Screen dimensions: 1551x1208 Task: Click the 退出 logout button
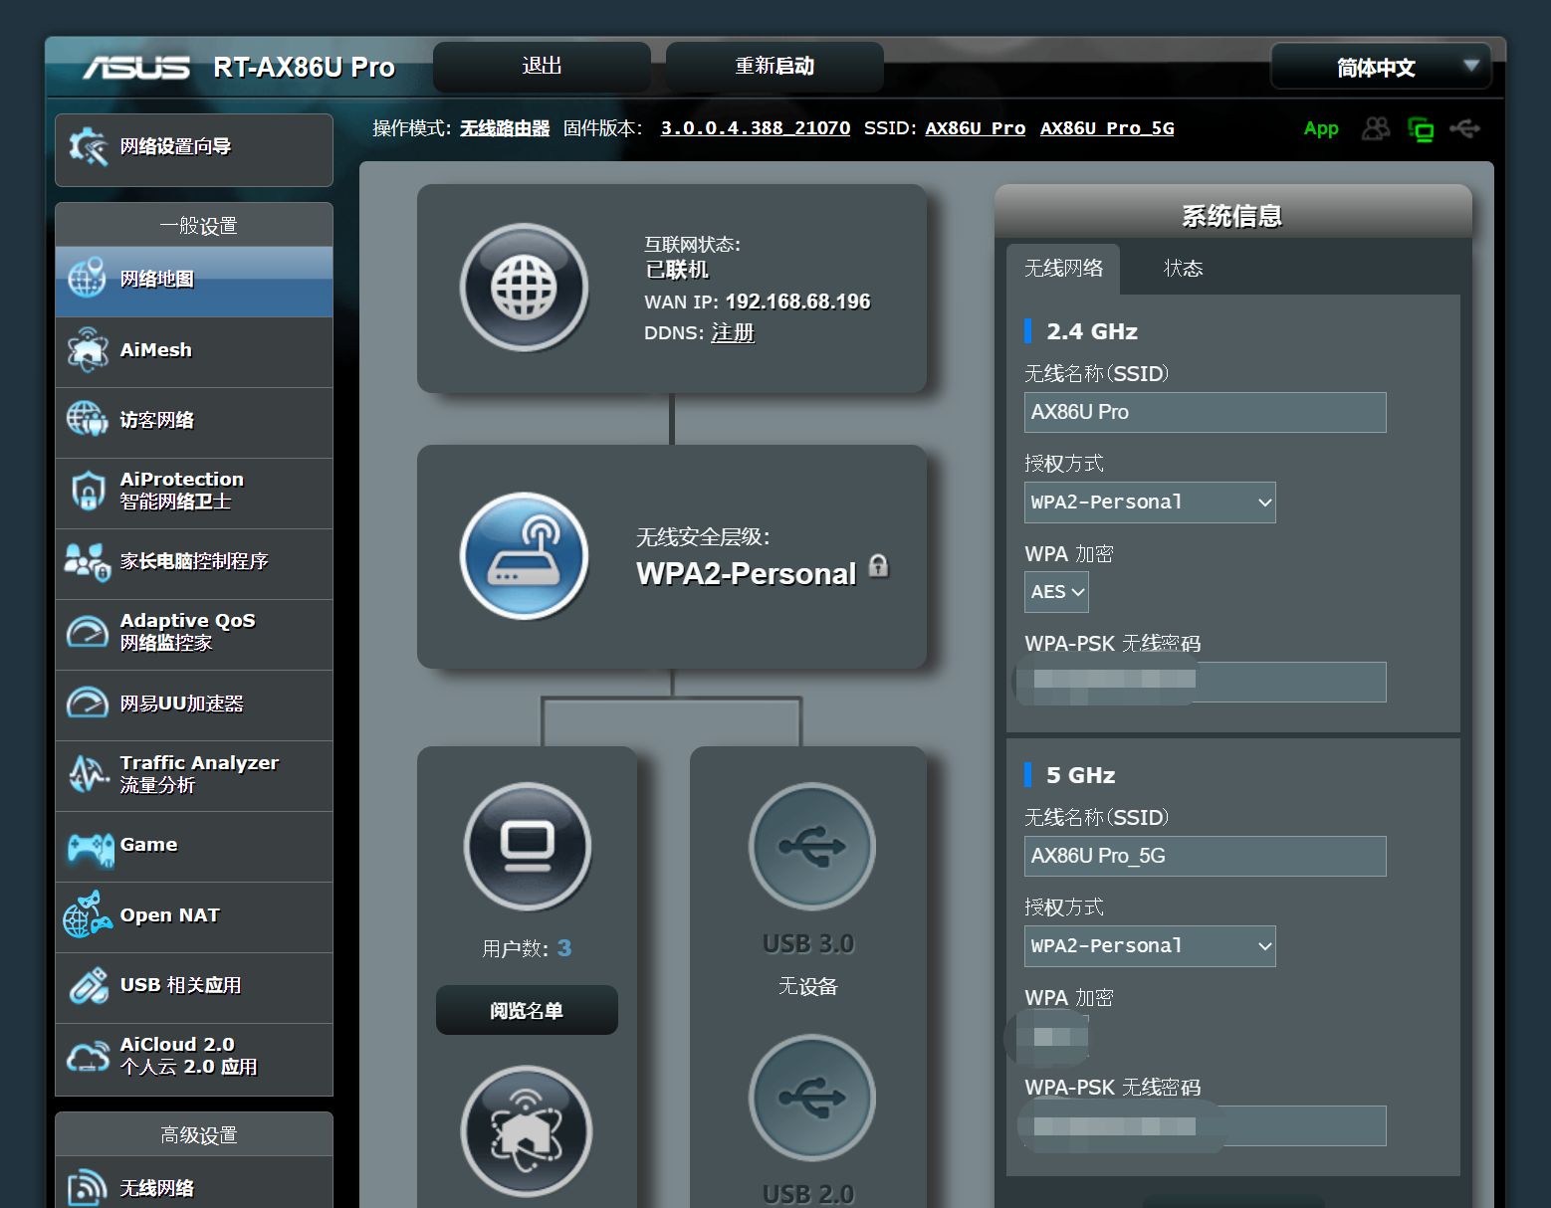542,67
